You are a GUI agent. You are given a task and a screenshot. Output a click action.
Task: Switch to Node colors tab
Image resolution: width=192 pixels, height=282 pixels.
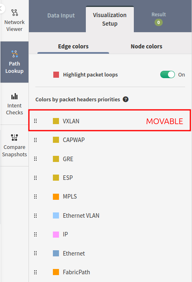(x=146, y=46)
